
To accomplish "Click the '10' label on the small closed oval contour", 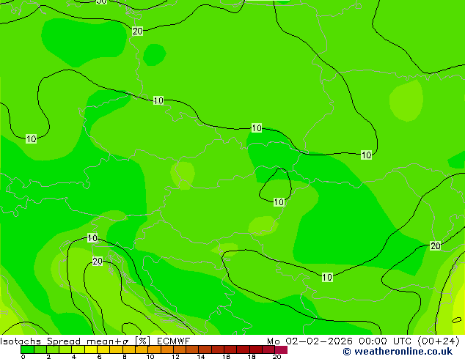I will pyautogui.click(x=279, y=202).
